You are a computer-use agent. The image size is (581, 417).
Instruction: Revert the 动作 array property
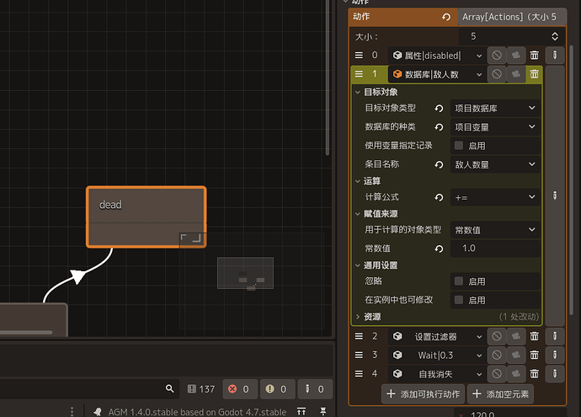tap(446, 17)
